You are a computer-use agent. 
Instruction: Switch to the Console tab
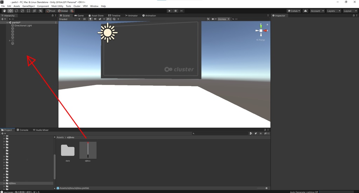point(22,130)
